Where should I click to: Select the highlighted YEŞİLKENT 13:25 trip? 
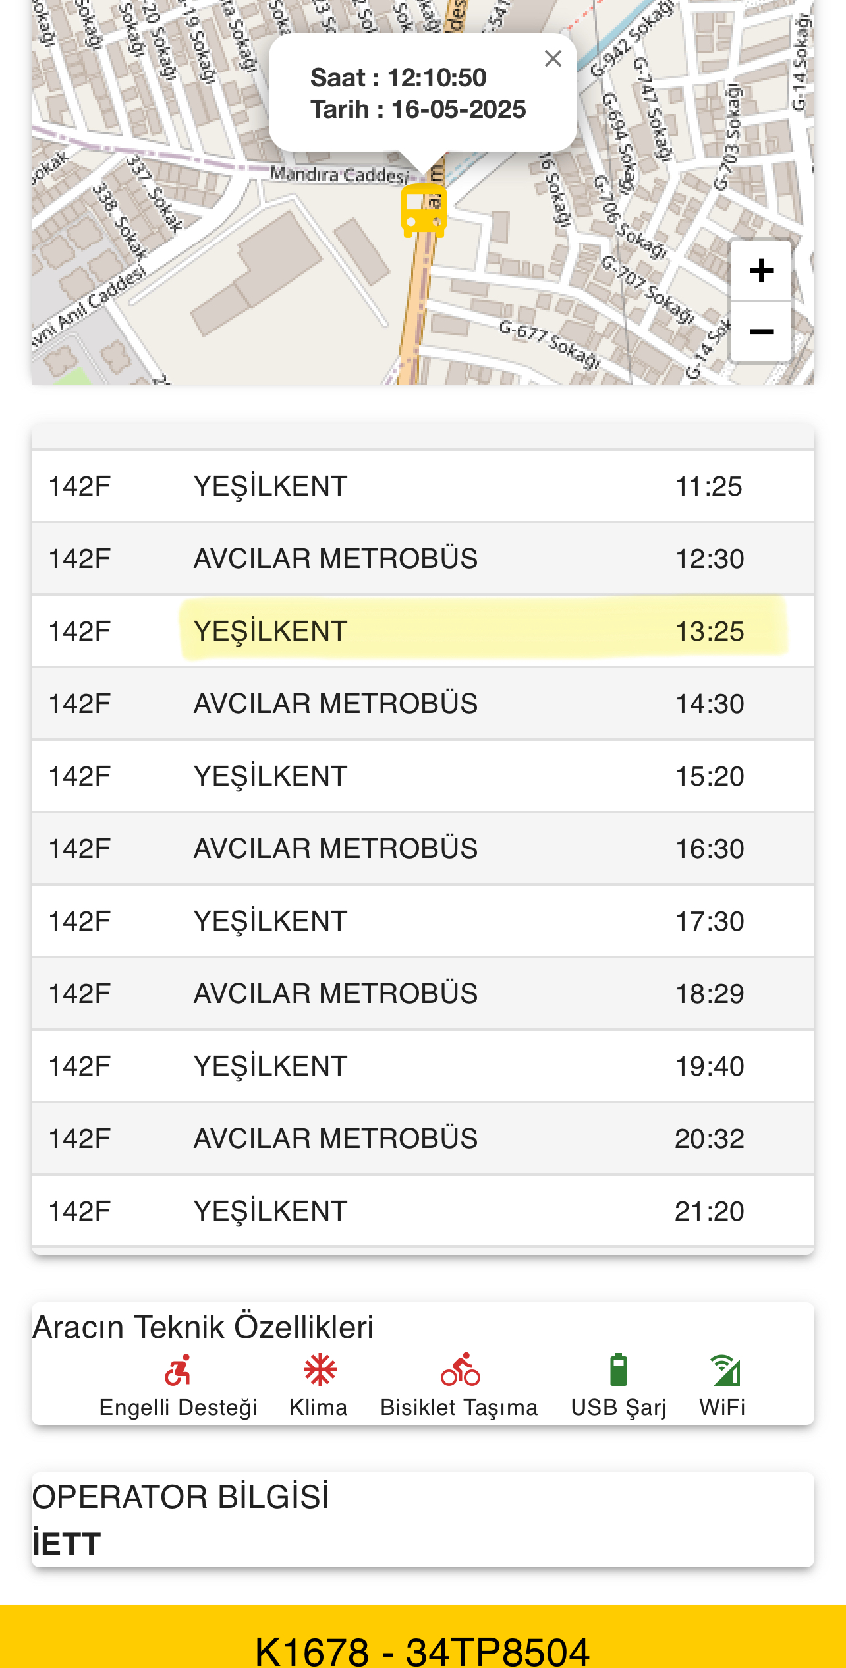423,631
